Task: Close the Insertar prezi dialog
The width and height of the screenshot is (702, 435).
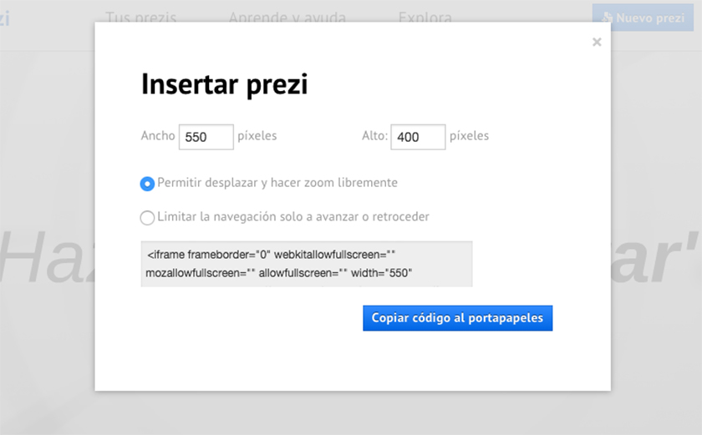Action: click(596, 42)
